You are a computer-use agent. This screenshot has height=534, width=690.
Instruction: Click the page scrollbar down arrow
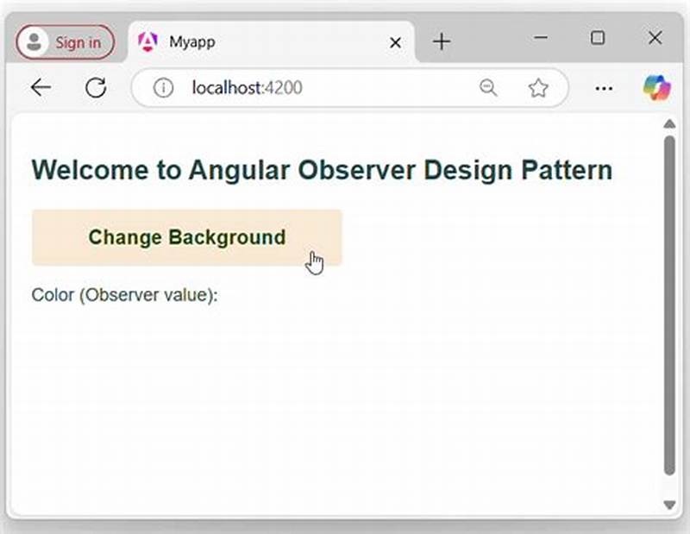[670, 505]
